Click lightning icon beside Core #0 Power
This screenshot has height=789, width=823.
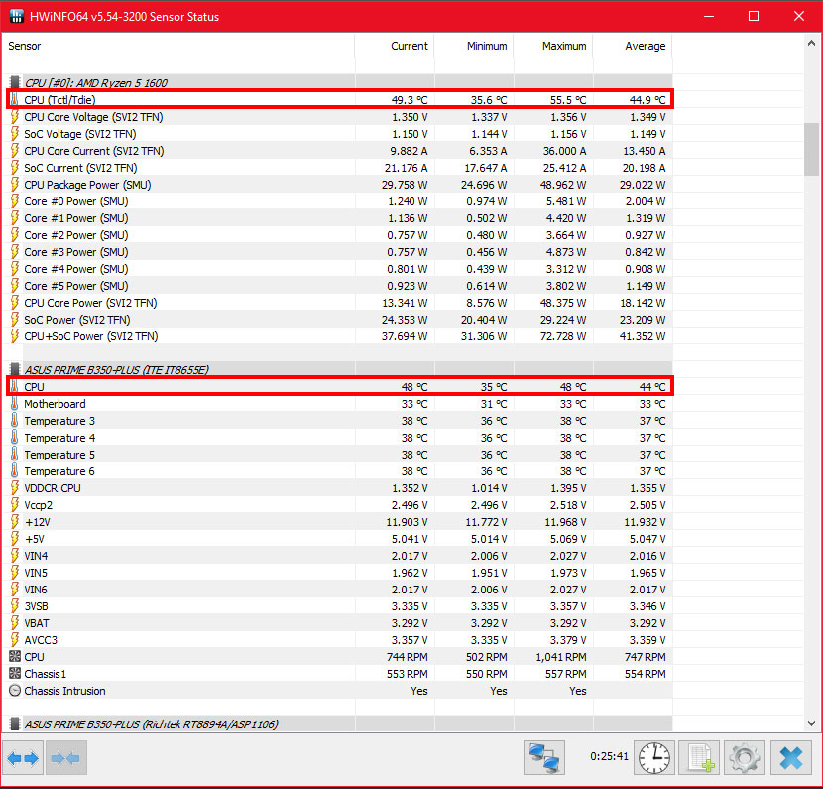pos(15,201)
